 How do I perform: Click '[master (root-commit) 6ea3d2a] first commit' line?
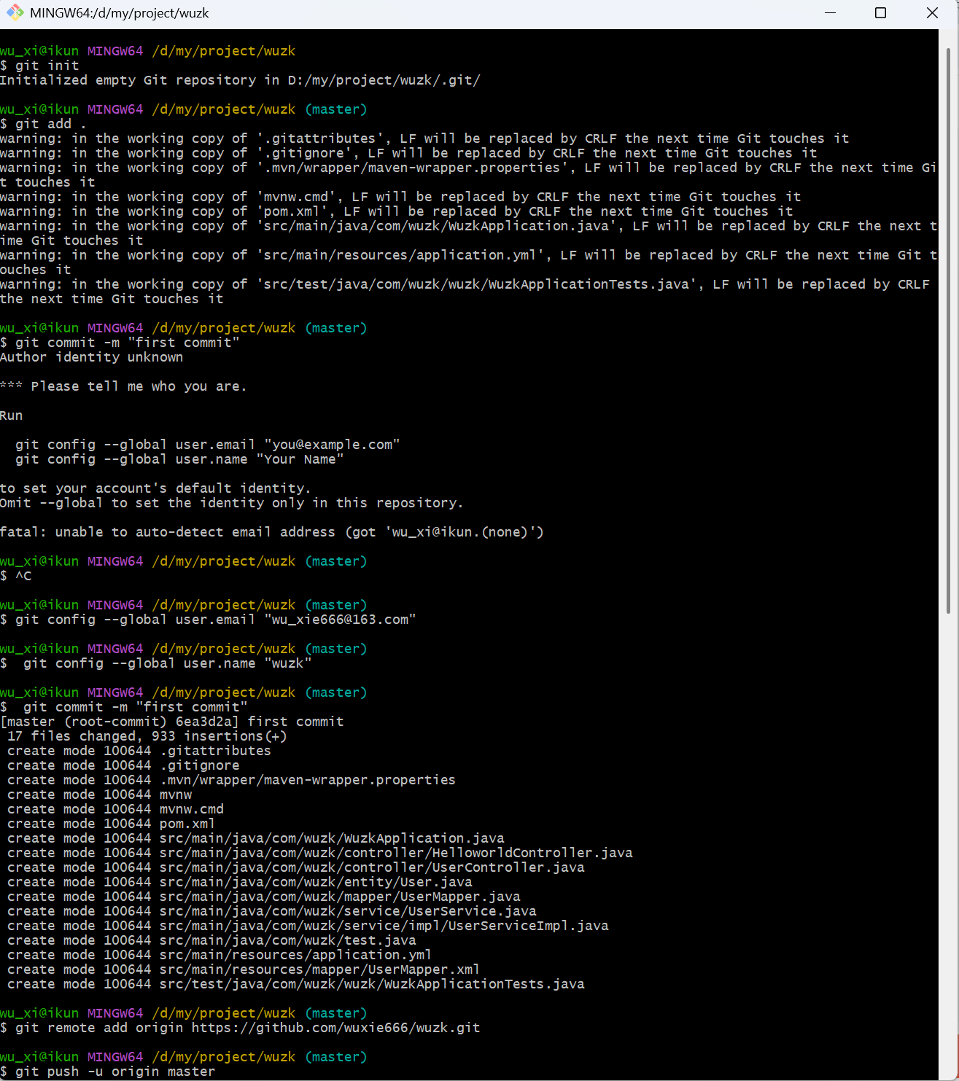point(172,722)
